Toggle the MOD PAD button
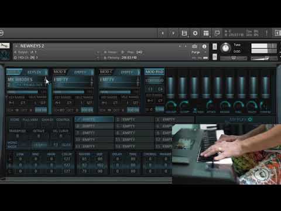Viewport: 281px width, 211px height. tap(155, 72)
